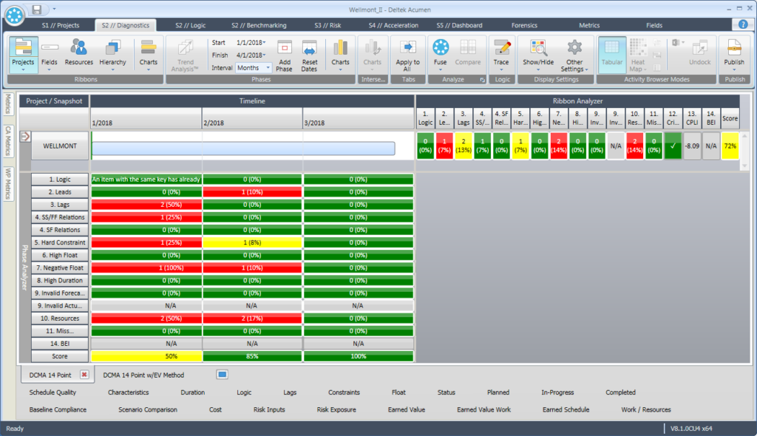Image resolution: width=757 pixels, height=436 pixels.
Task: Select the 7. Negative Float row header
Action: coord(60,268)
